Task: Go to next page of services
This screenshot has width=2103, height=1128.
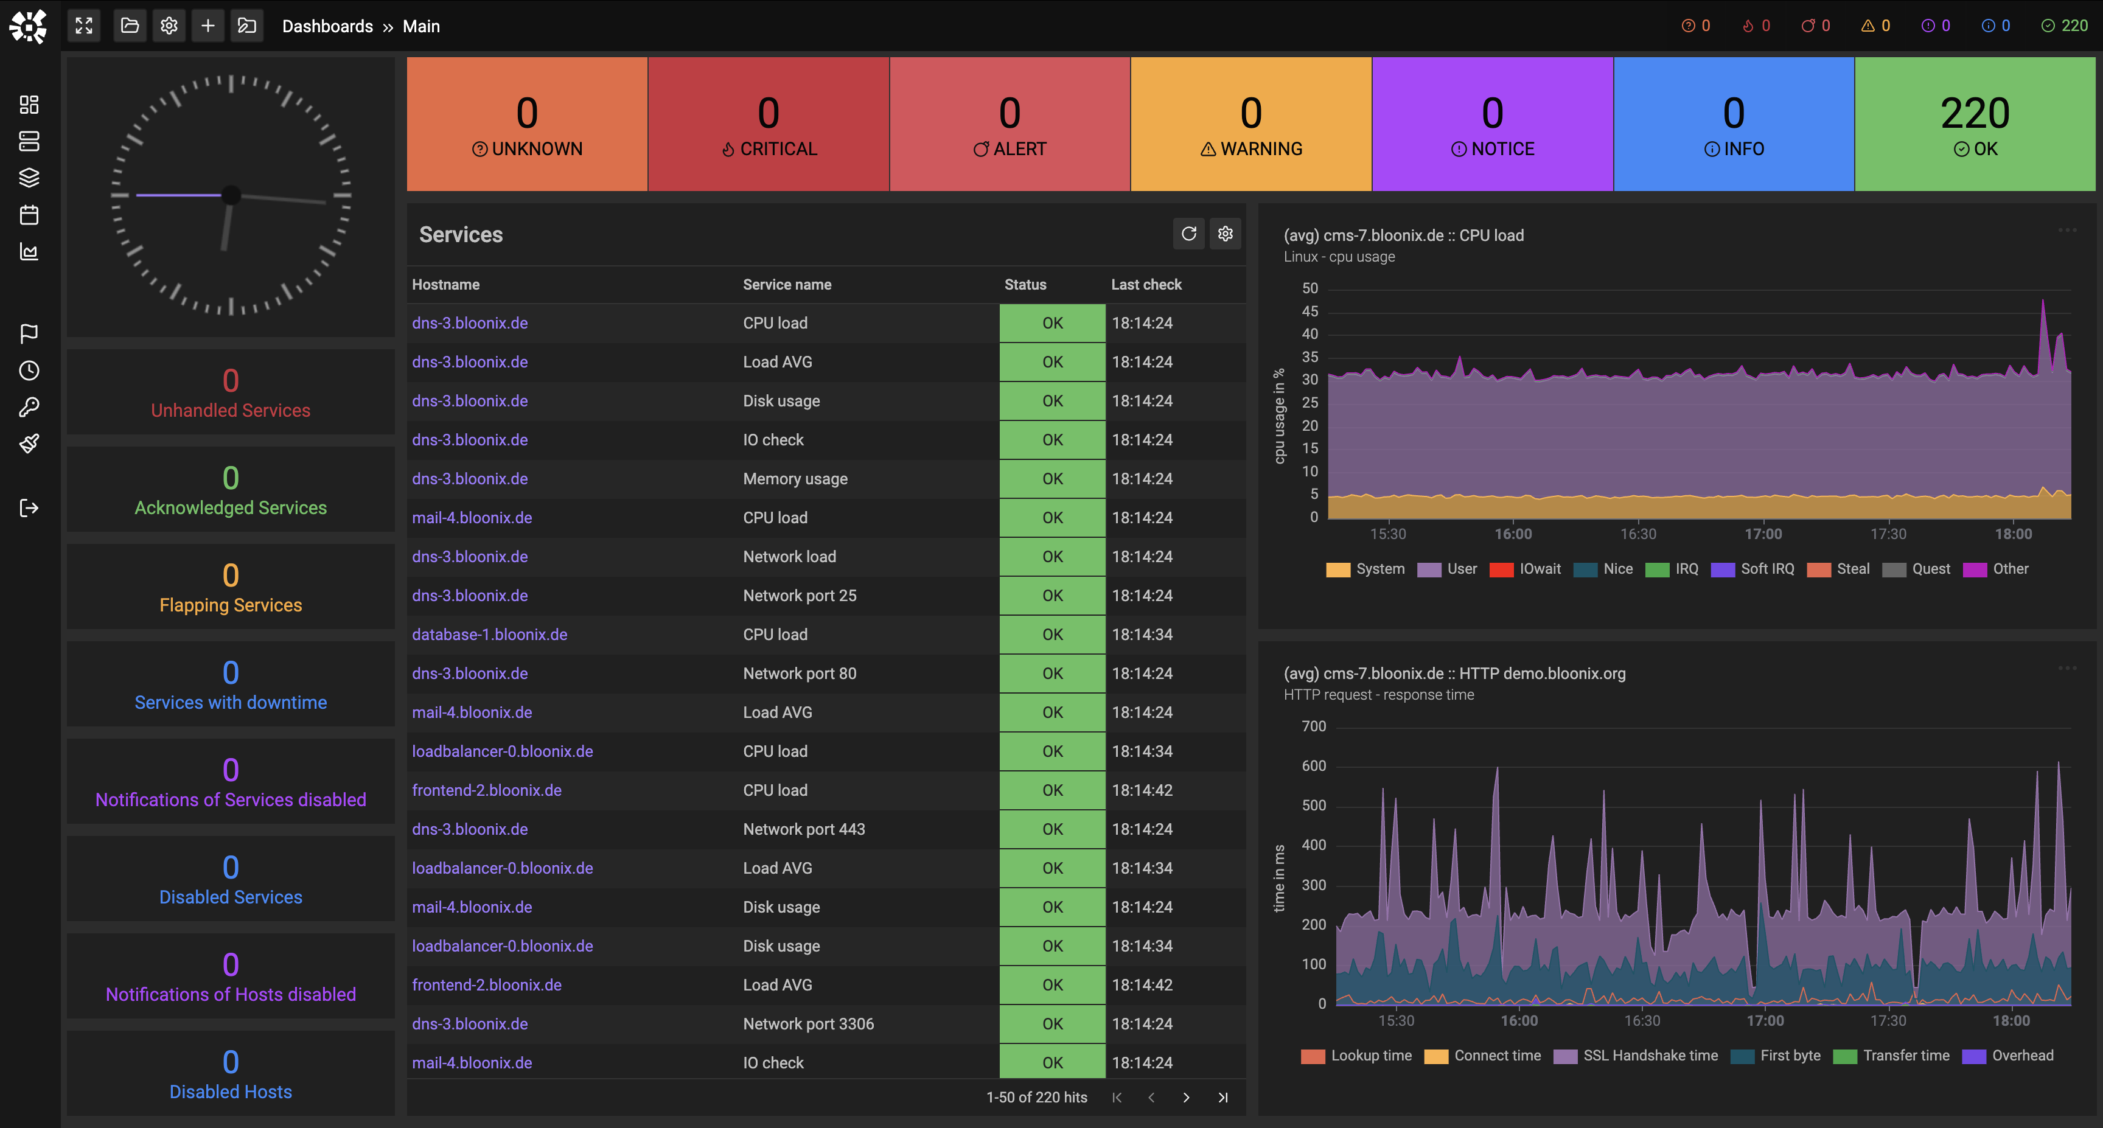Action: click(1186, 1098)
